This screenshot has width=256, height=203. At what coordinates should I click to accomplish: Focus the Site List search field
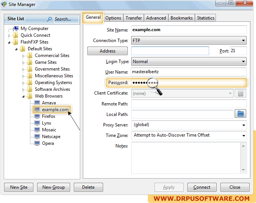(x=66, y=19)
